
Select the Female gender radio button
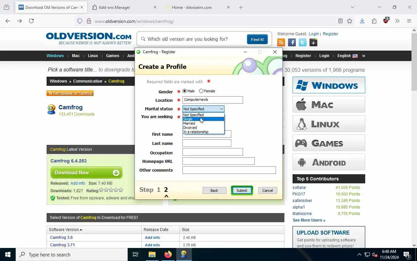pyautogui.click(x=201, y=91)
